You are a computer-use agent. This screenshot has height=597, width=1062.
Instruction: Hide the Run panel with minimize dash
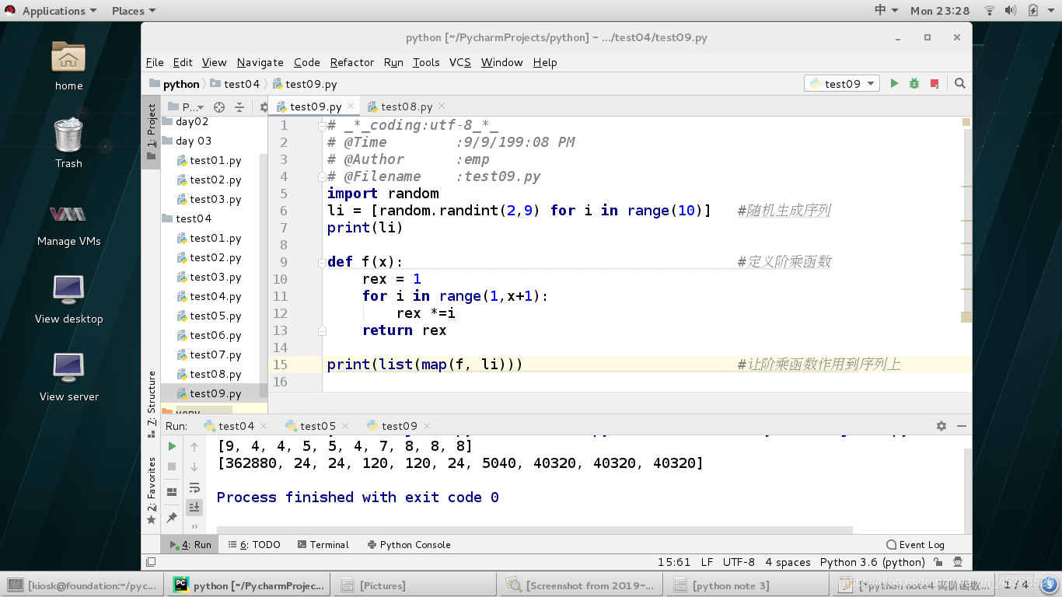coord(962,426)
